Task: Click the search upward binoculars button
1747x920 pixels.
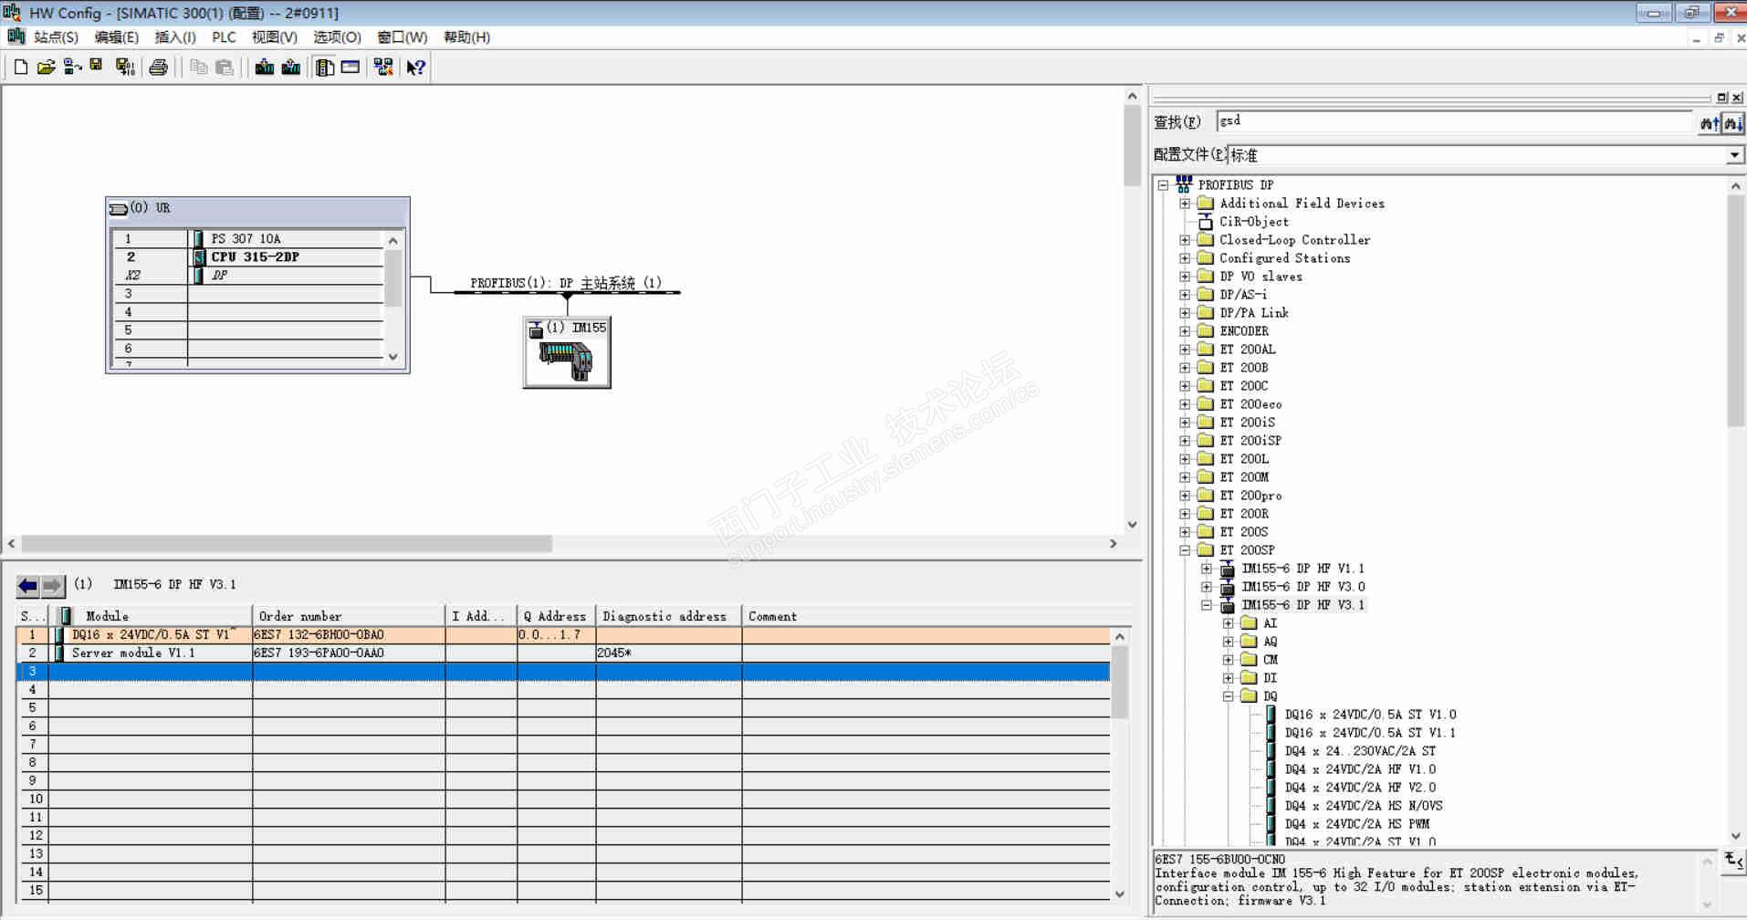Action: coord(1710,123)
